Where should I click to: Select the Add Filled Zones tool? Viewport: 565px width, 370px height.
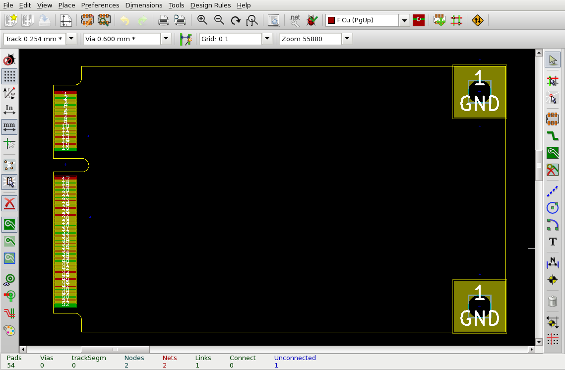(x=552, y=153)
